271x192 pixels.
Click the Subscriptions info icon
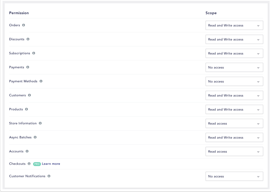[x=34, y=53]
